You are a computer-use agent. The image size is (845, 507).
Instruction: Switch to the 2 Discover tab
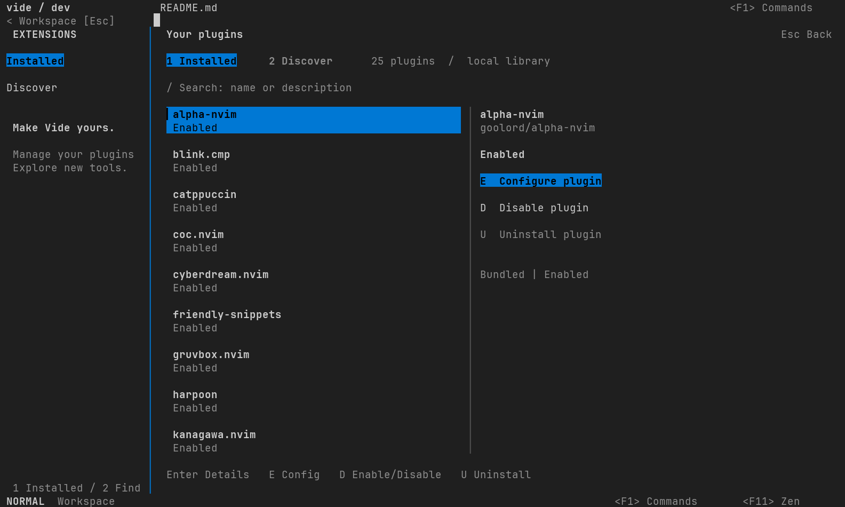301,61
